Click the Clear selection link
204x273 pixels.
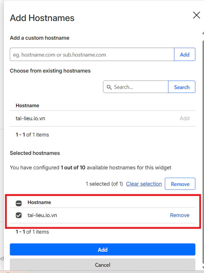tap(144, 184)
